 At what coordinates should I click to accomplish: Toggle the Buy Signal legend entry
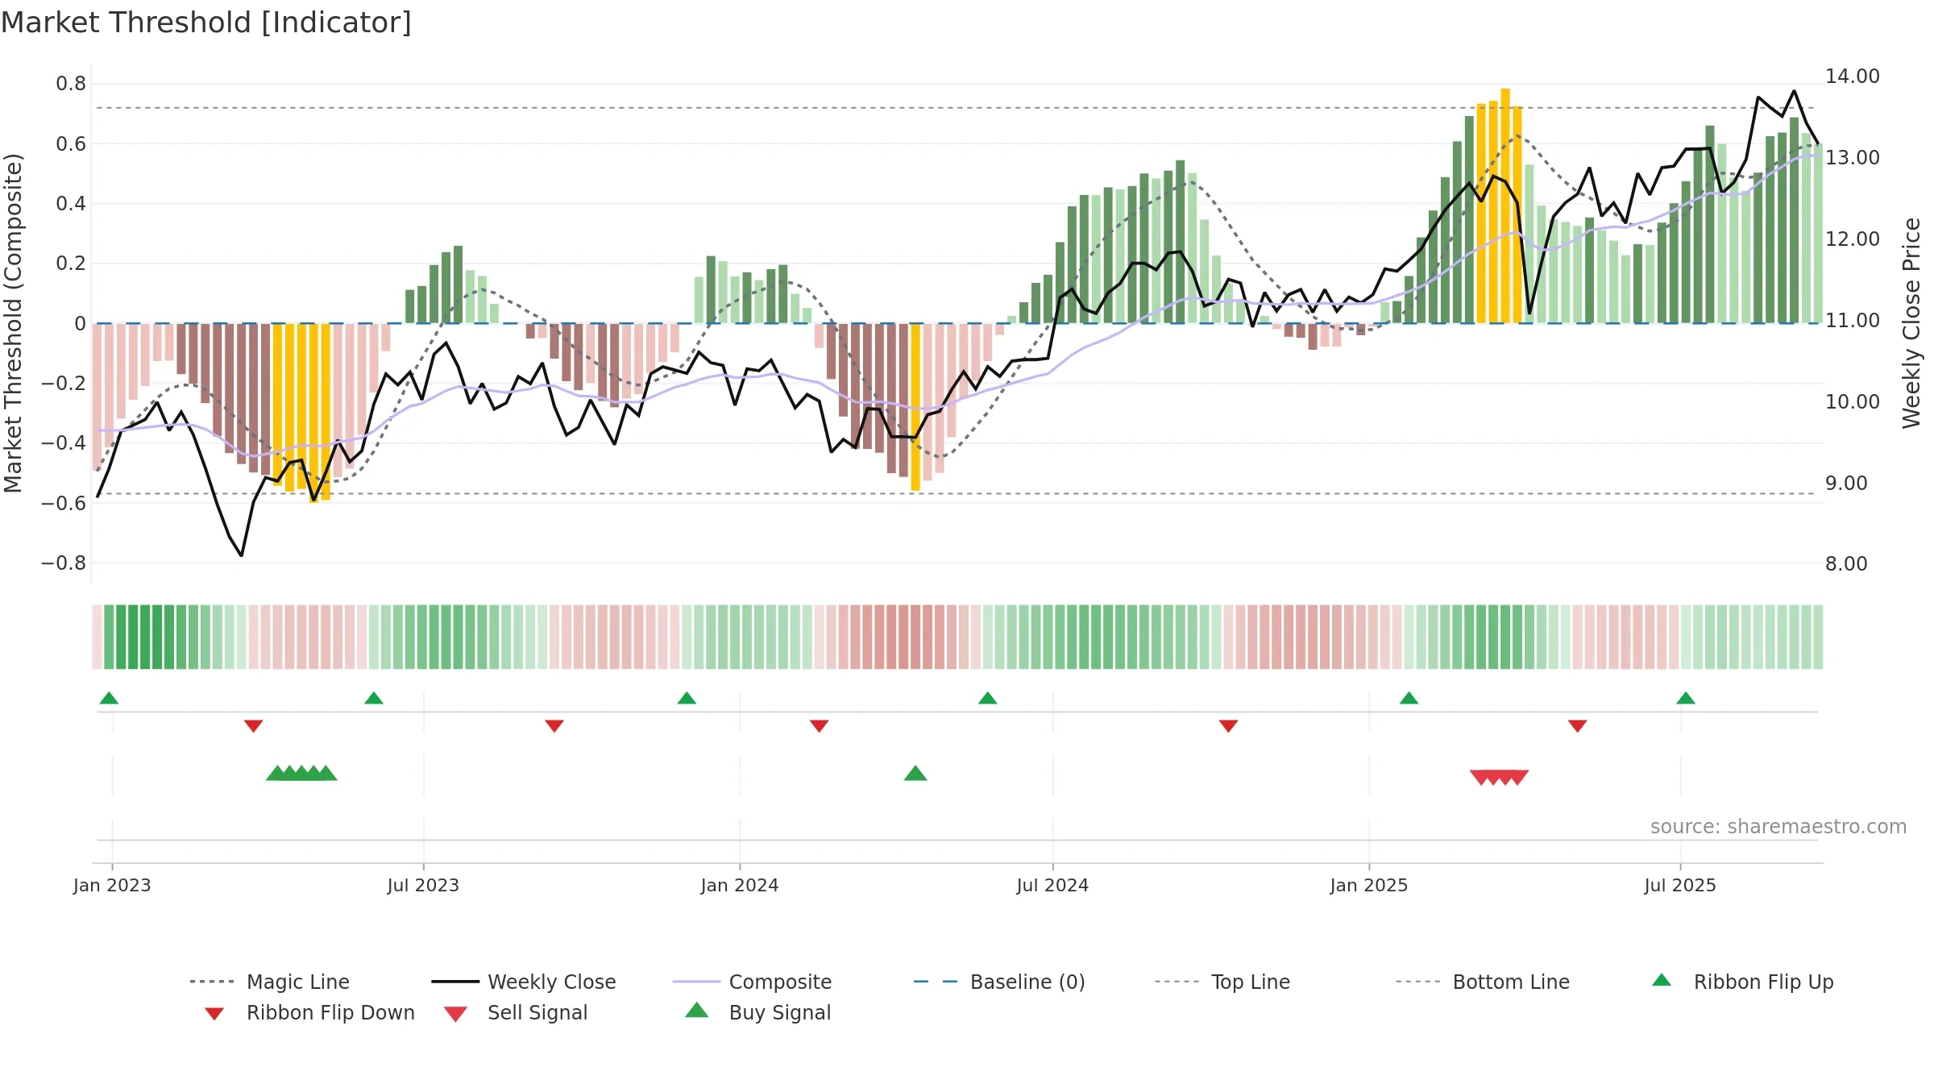pos(757,1012)
